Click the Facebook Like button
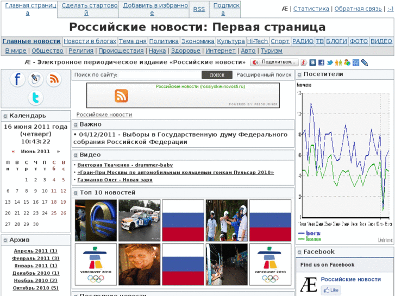 pyautogui.click(x=331, y=290)
